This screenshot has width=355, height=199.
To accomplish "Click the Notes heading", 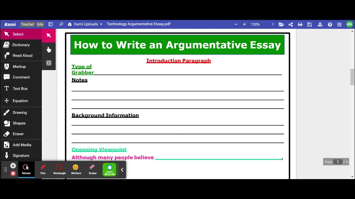I will 80,80.
